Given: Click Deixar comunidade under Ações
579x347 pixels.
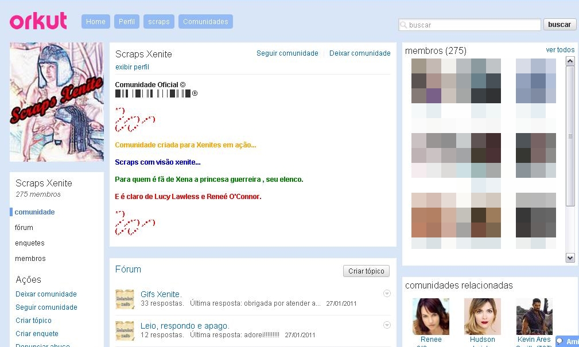Looking at the screenshot, I should (46, 294).
